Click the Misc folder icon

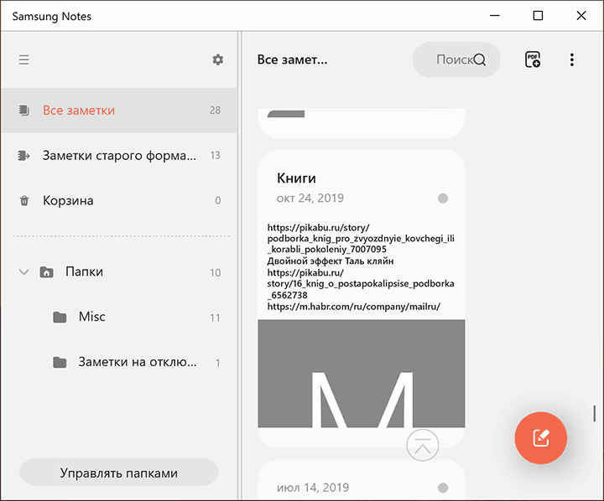[60, 317]
